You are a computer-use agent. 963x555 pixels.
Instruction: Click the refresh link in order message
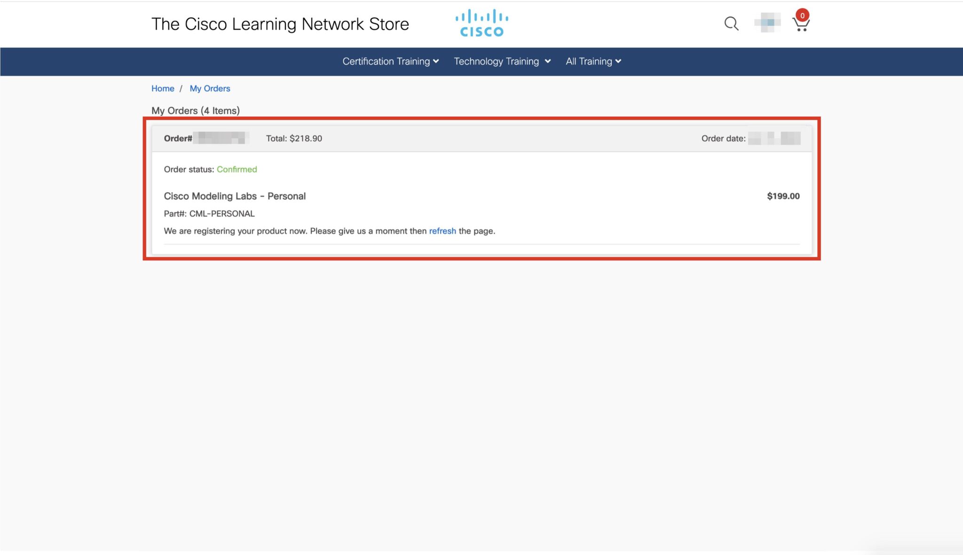442,231
